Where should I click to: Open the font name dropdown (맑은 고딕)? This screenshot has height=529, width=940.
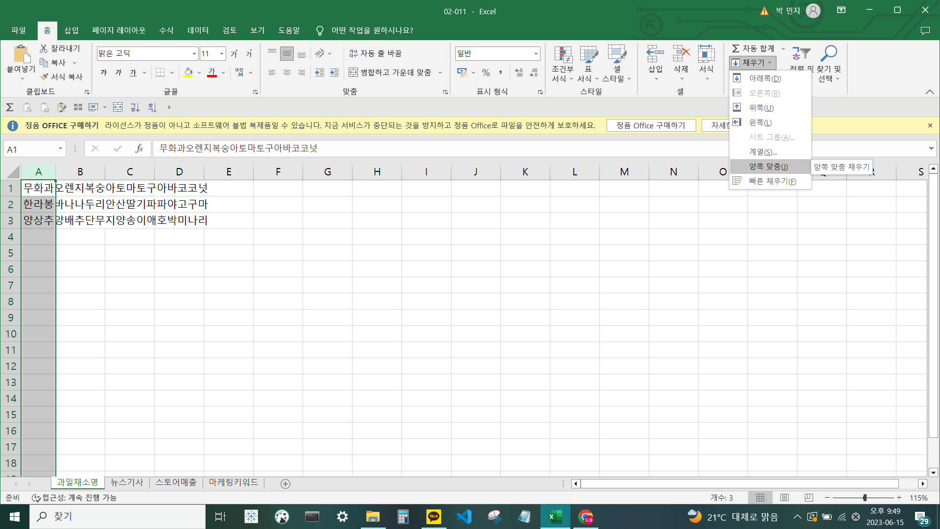pyautogui.click(x=194, y=53)
